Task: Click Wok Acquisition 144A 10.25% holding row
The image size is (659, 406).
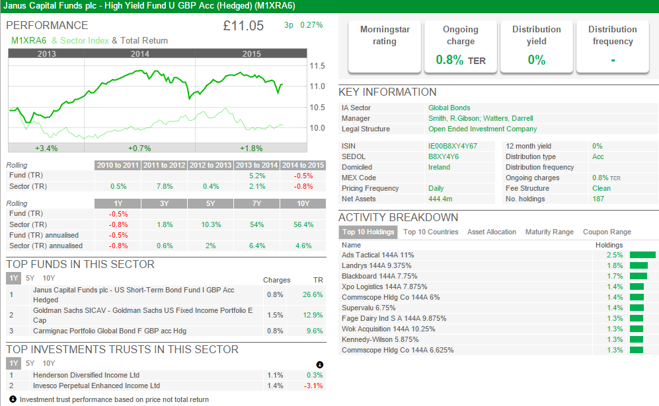Action: (x=498, y=329)
